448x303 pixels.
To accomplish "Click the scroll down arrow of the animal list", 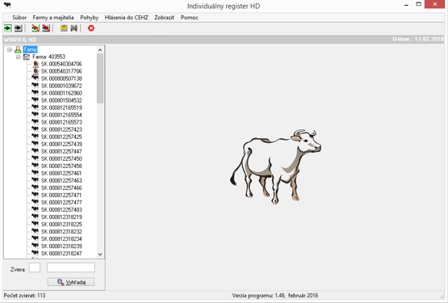I will pos(100,254).
